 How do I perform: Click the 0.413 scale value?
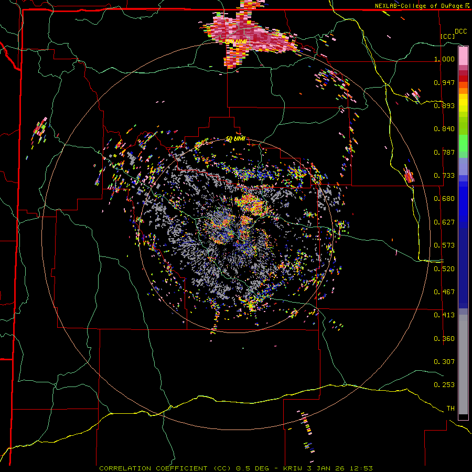[444, 315]
